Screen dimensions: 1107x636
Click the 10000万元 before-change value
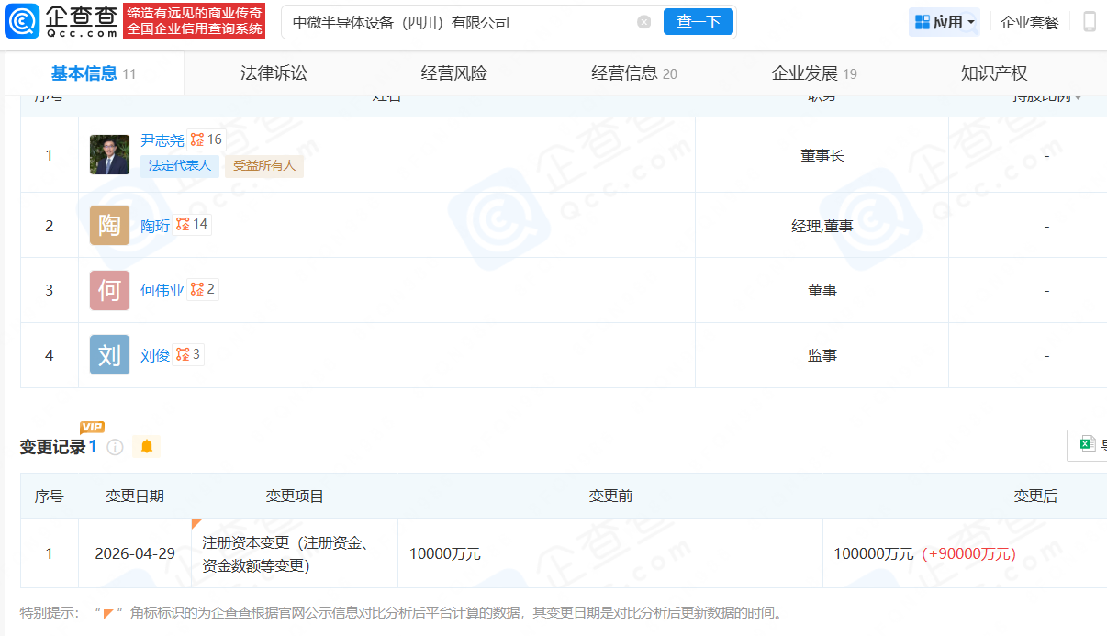point(445,553)
